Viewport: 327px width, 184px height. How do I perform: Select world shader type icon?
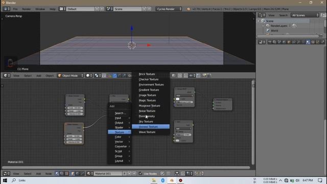click(x=78, y=174)
